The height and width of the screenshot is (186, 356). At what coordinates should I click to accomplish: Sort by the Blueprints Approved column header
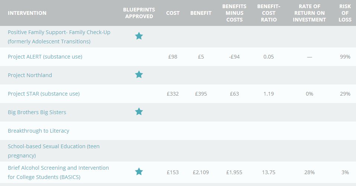pyautogui.click(x=139, y=13)
